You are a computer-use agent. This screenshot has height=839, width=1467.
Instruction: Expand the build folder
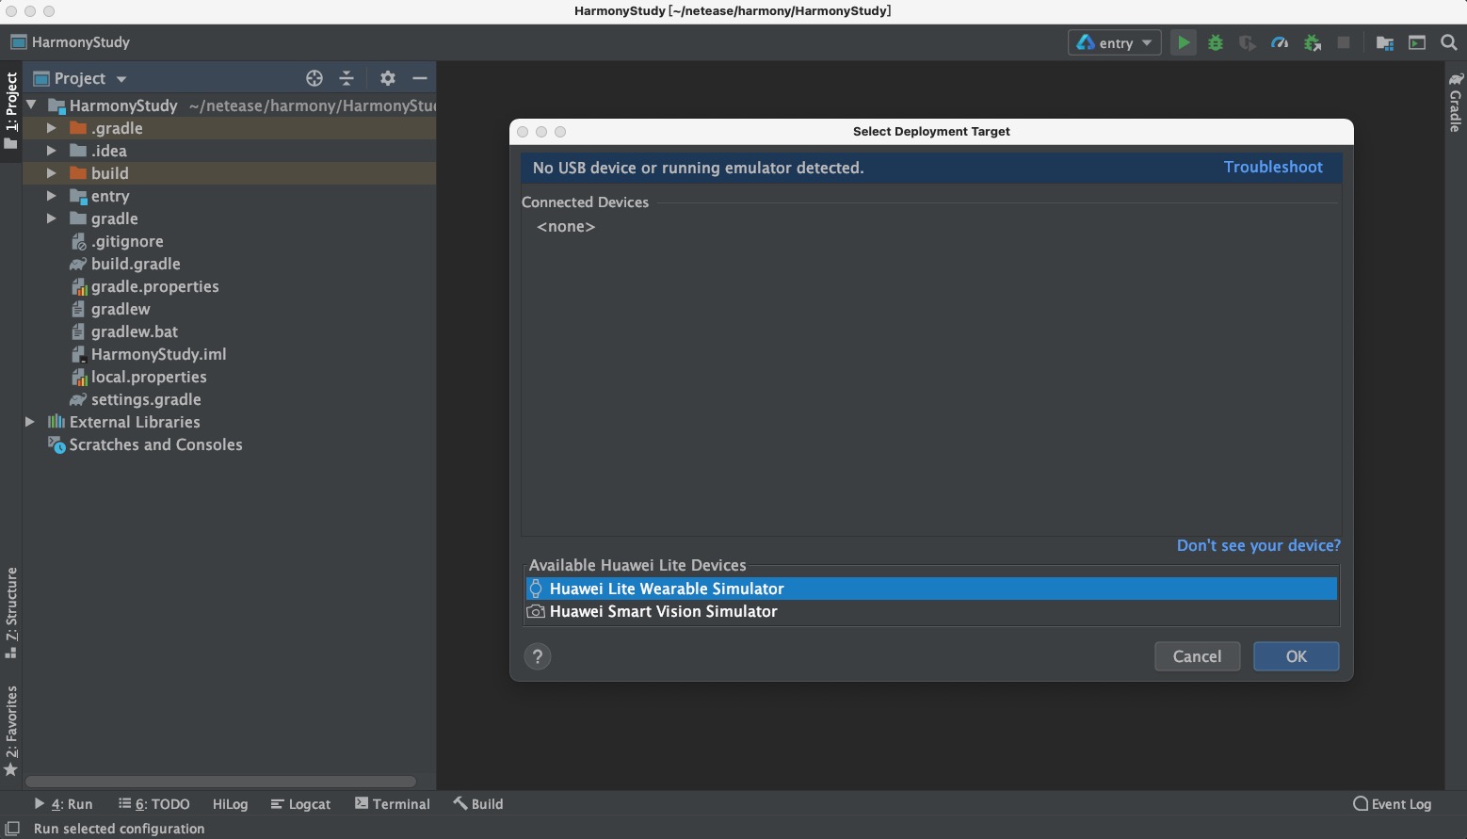[52, 173]
